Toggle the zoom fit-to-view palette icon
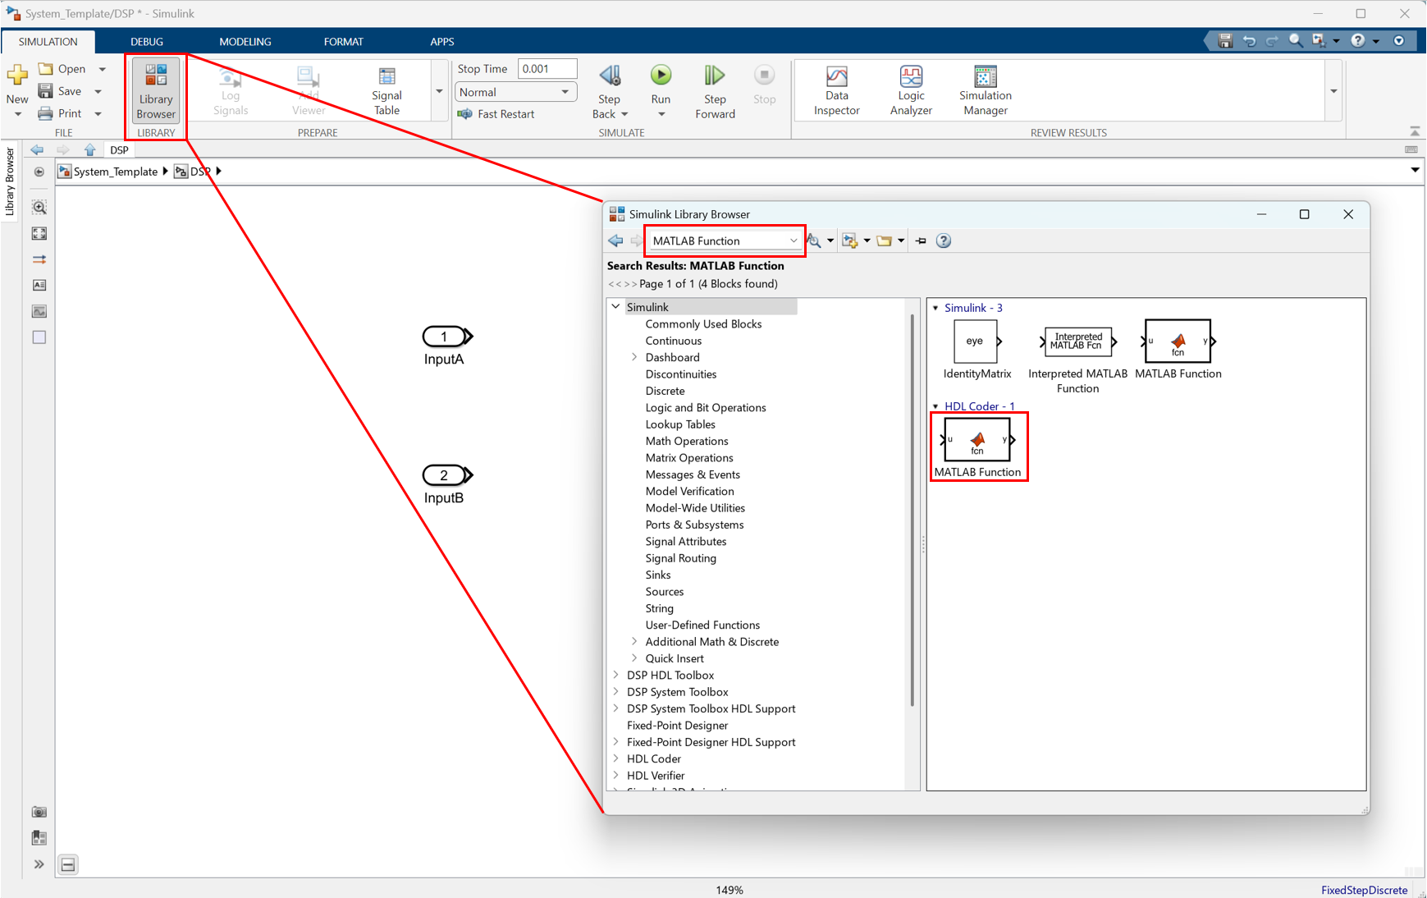1427x898 pixels. 39,233
